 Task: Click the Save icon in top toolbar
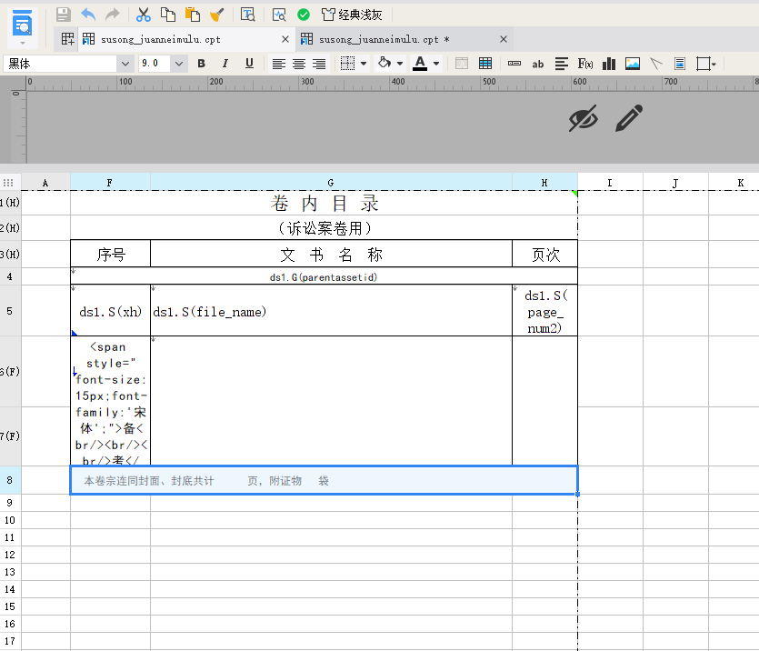pyautogui.click(x=63, y=15)
